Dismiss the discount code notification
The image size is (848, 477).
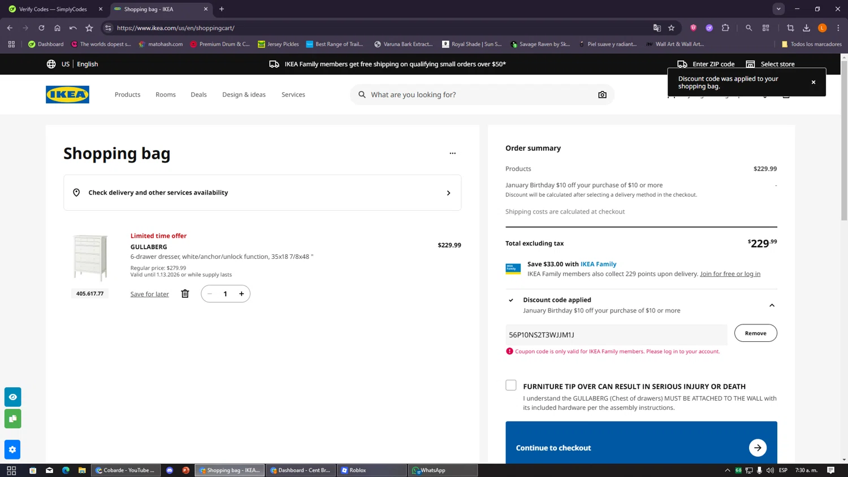(x=813, y=83)
